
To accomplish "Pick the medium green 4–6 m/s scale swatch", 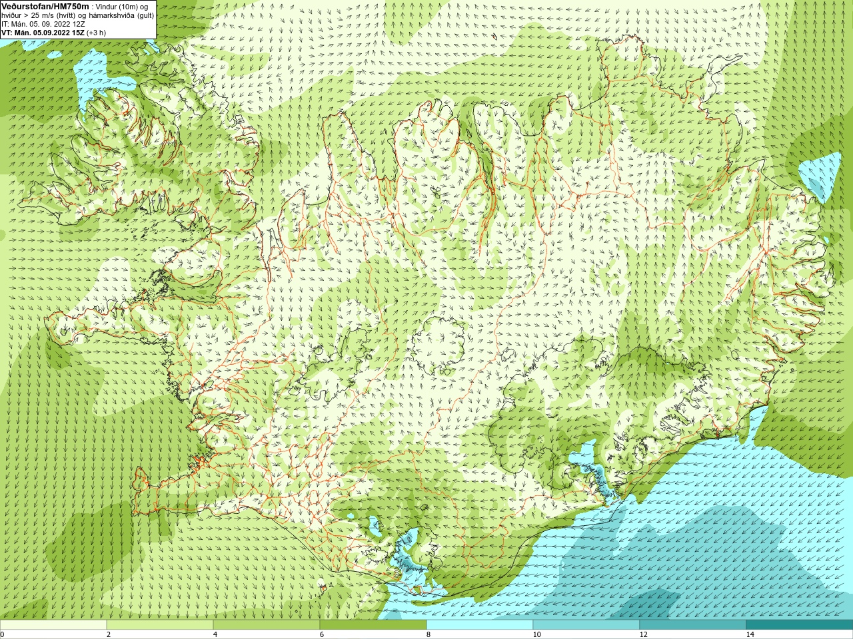I will (267, 625).
